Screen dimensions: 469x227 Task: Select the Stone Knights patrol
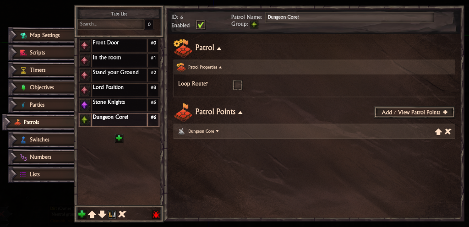(119, 105)
